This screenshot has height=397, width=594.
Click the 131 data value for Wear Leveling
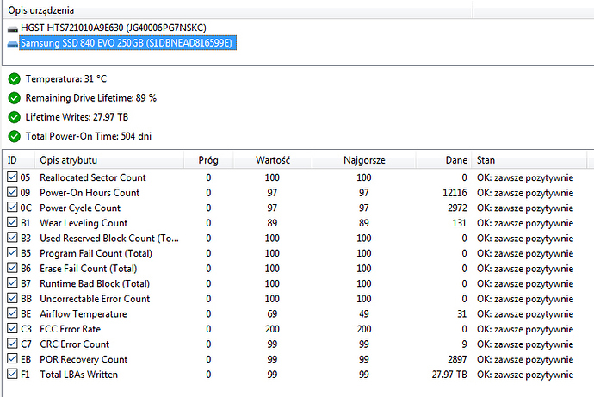pyautogui.click(x=460, y=223)
